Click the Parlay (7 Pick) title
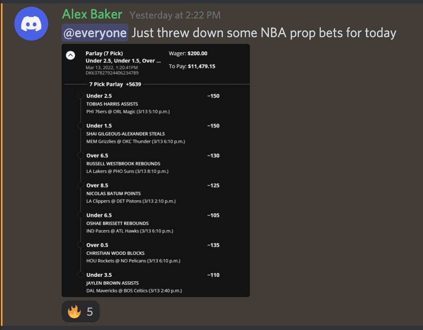The height and width of the screenshot is (330, 423). pyautogui.click(x=104, y=53)
